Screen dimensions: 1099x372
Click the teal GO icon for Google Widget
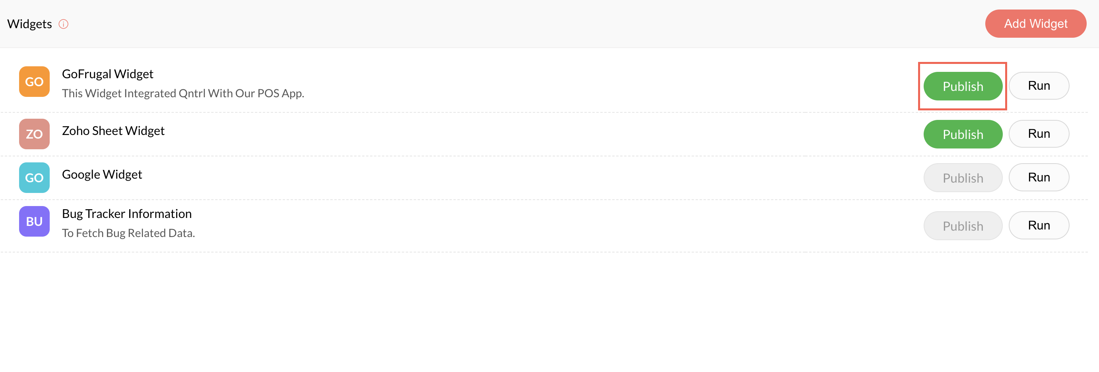(x=34, y=177)
